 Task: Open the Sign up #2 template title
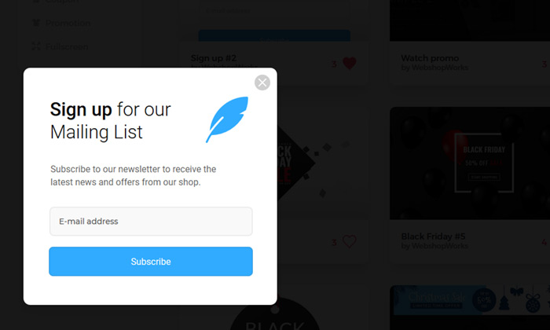point(214,58)
